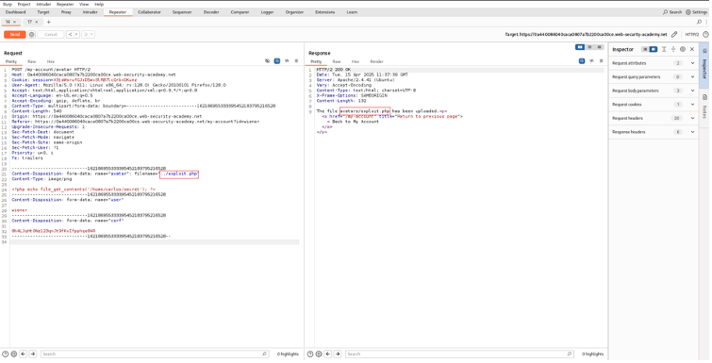Edit target with the pencil icon
Viewport: 712px width, 363px height.
(x=674, y=35)
